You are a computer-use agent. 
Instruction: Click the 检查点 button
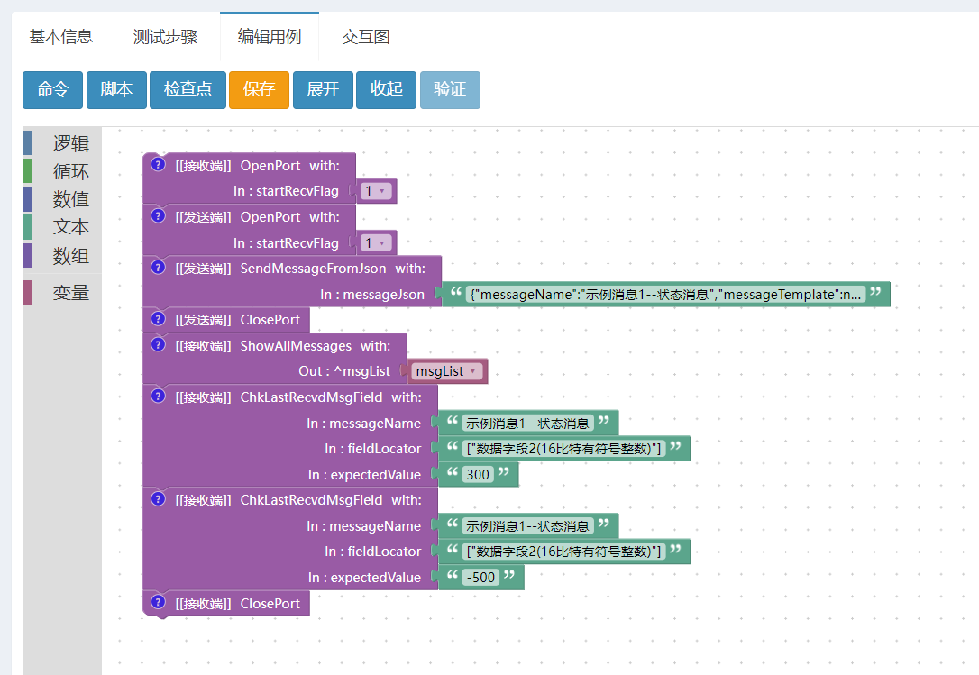click(188, 89)
